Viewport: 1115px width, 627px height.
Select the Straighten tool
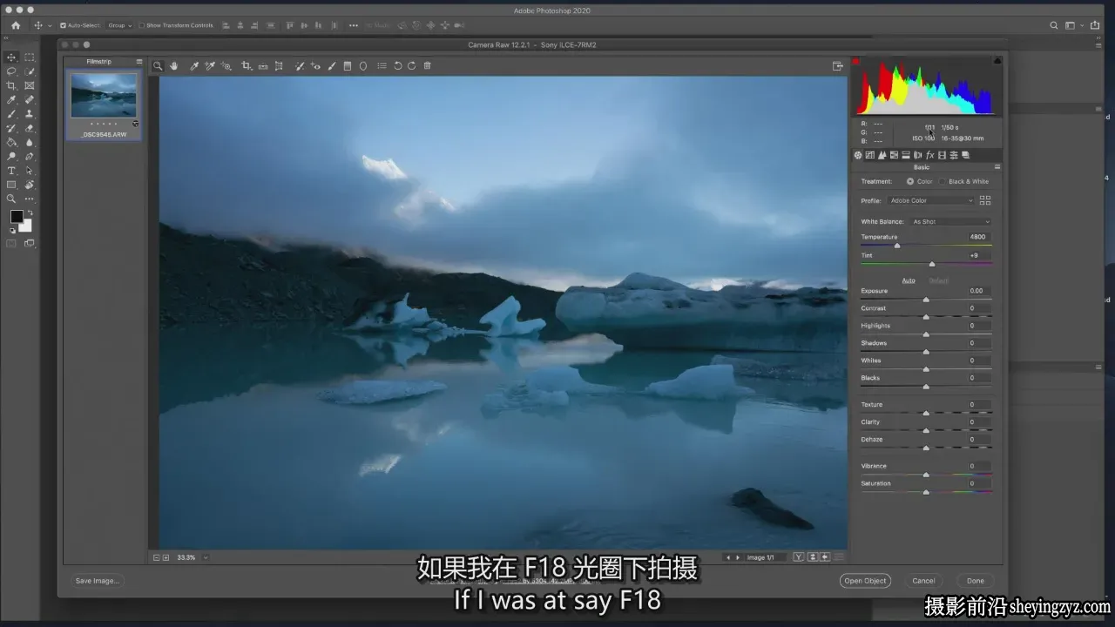(263, 66)
